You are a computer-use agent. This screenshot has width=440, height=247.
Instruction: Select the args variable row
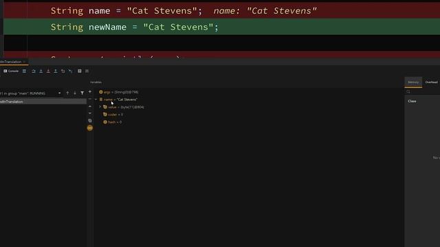[x=119, y=92]
